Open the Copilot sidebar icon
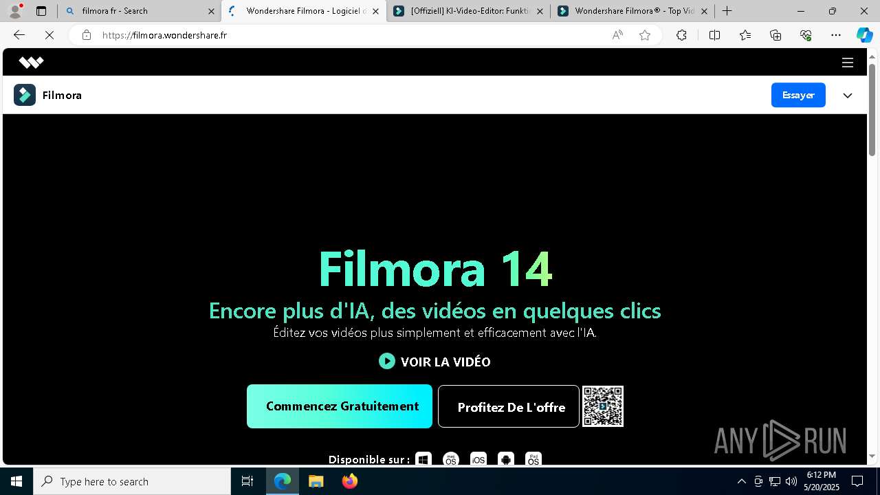This screenshot has height=495, width=880. point(865,35)
